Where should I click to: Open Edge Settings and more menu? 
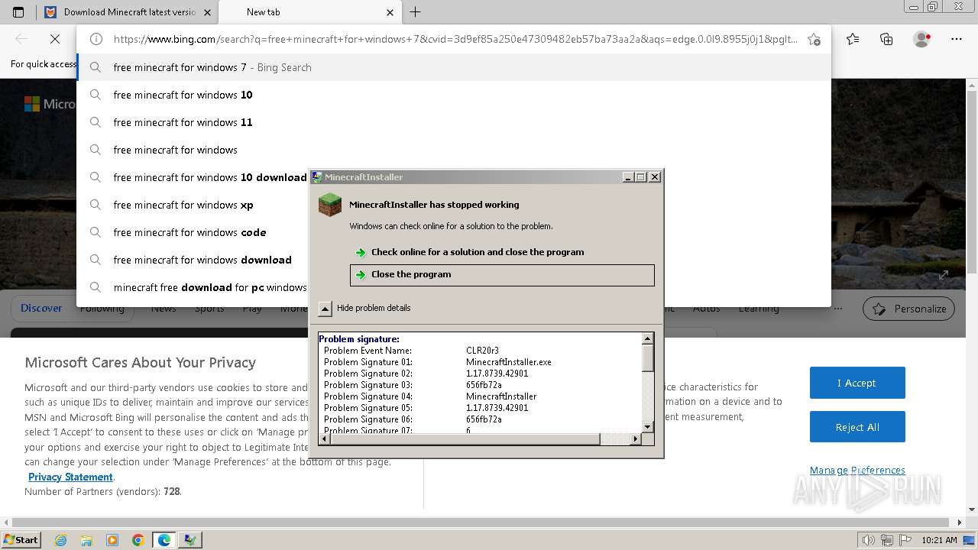tap(956, 39)
